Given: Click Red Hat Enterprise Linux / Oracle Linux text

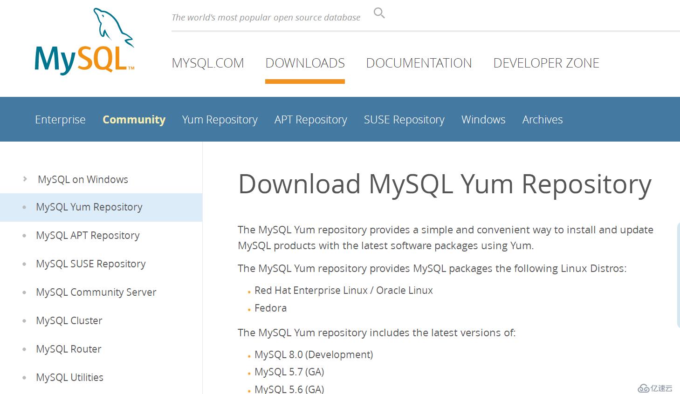Looking at the screenshot, I should [343, 290].
